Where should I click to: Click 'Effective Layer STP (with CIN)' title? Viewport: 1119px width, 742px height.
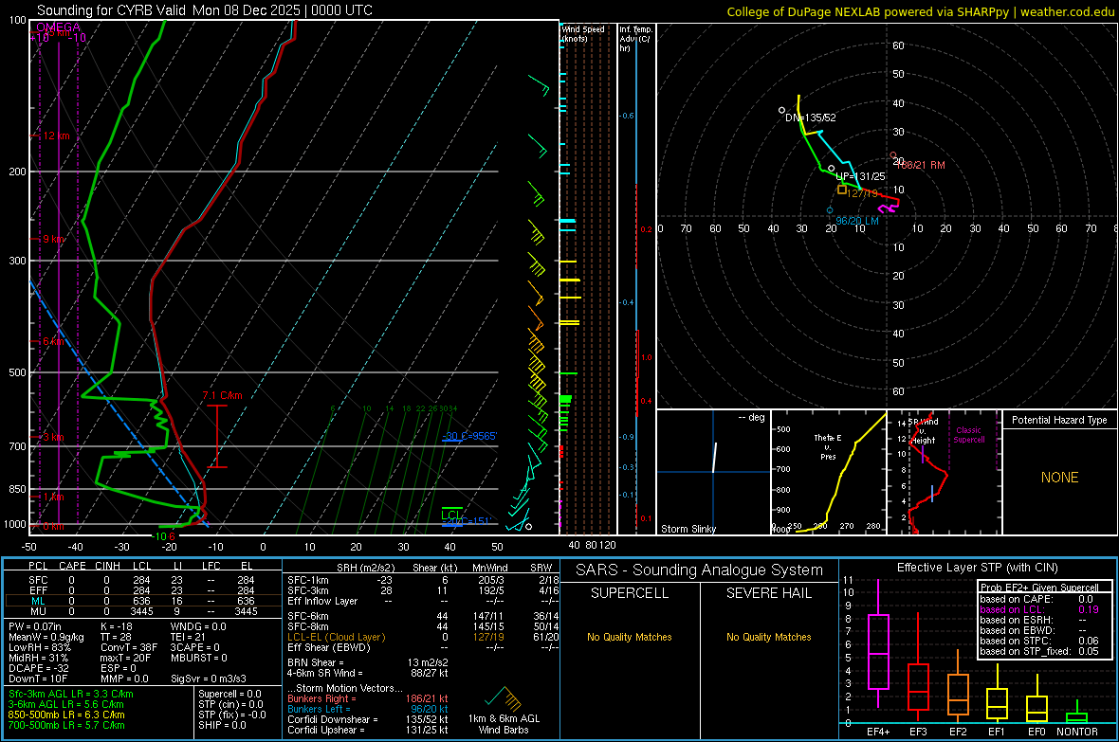point(977,568)
